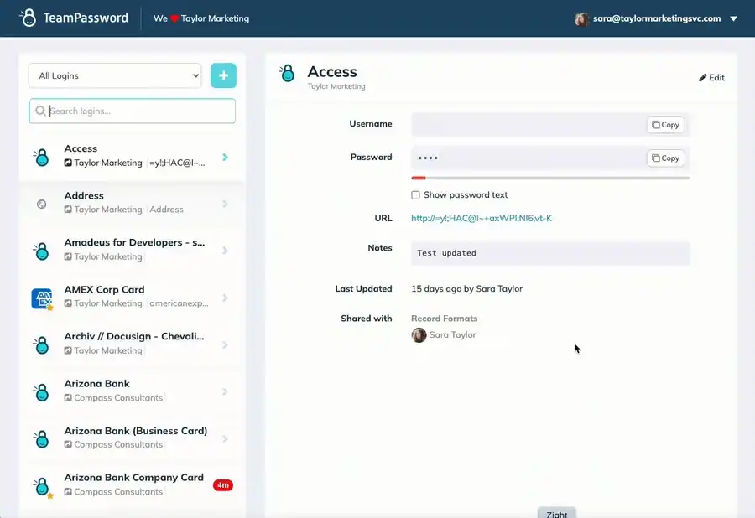Open the http://=y!;HAC@I URL link
The image size is (755, 518).
pos(482,219)
